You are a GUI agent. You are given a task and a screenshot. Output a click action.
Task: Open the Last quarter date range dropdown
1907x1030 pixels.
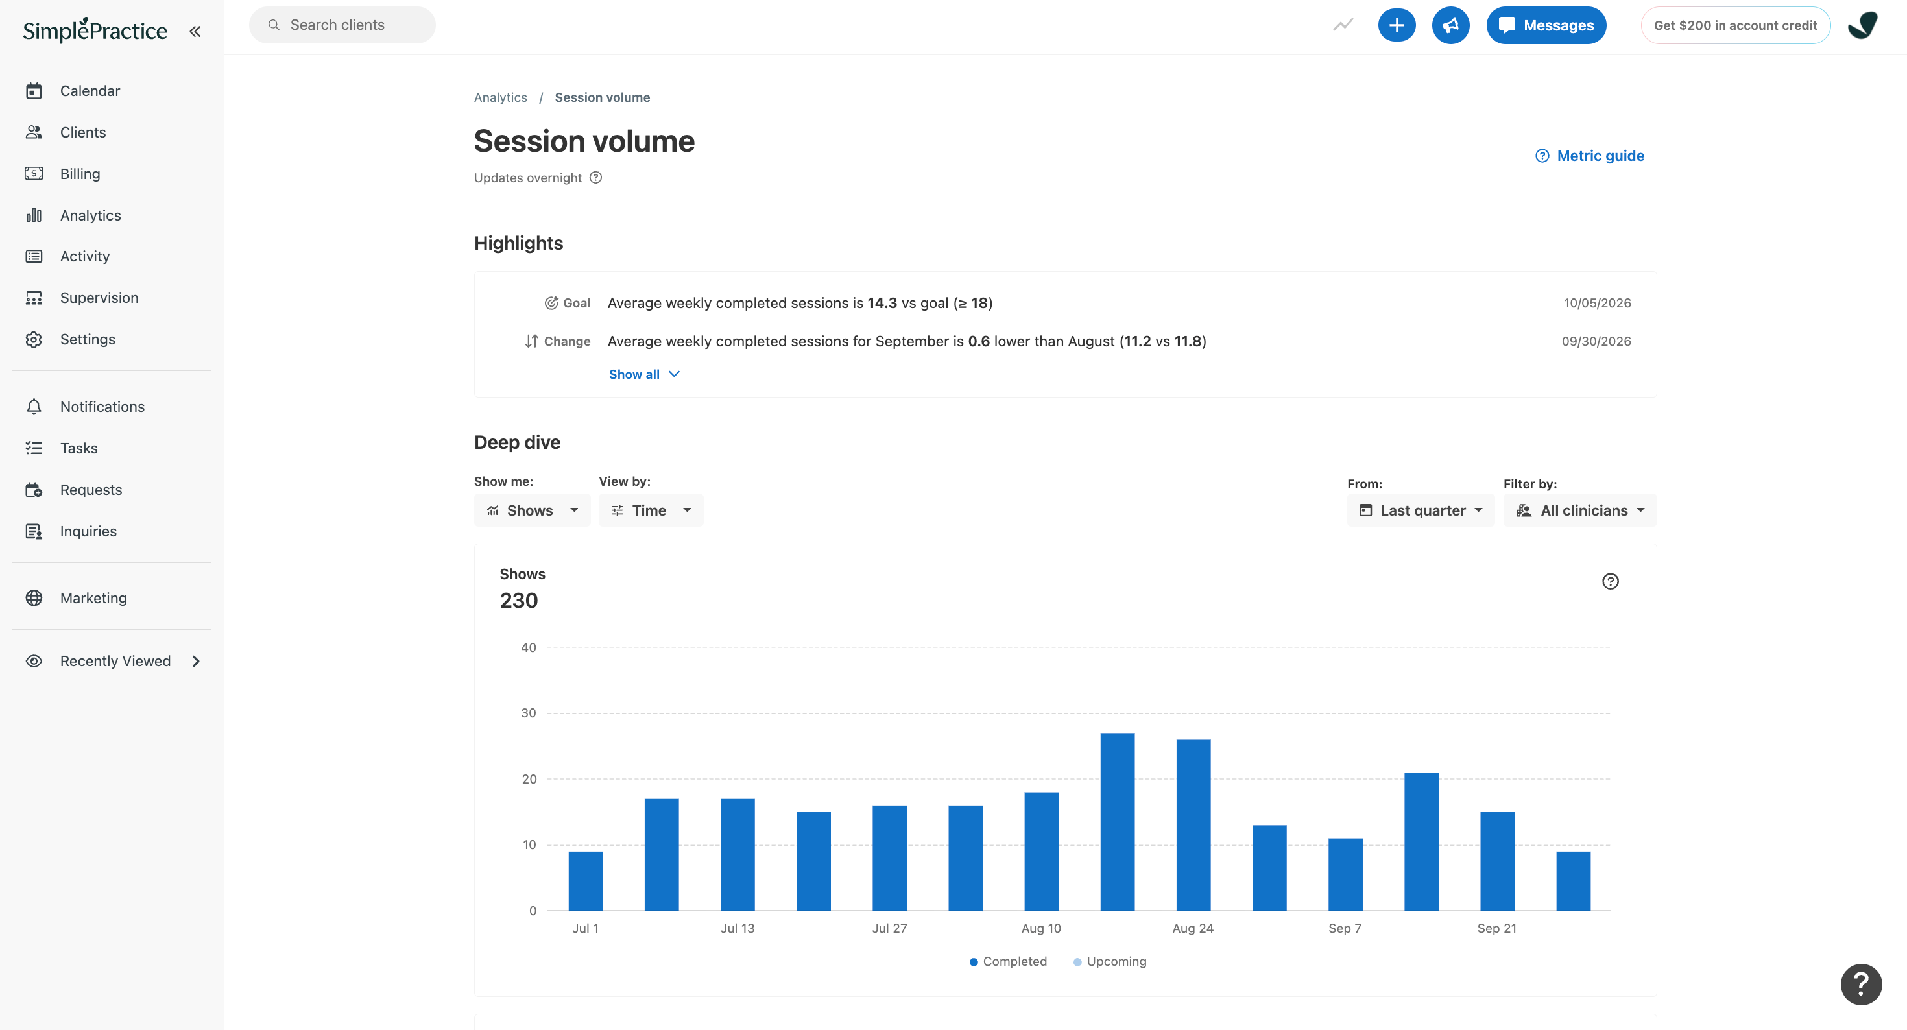[x=1420, y=510]
